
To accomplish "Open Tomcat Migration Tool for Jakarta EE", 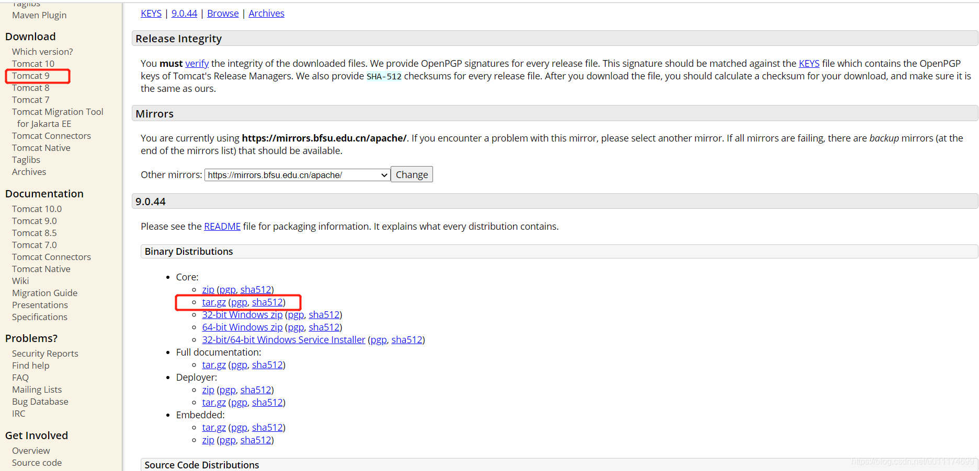I will (x=58, y=117).
